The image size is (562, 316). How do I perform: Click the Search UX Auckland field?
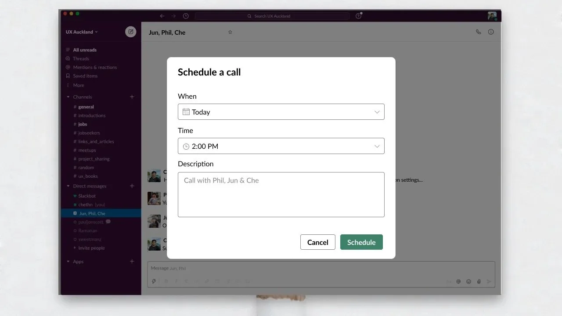272,16
